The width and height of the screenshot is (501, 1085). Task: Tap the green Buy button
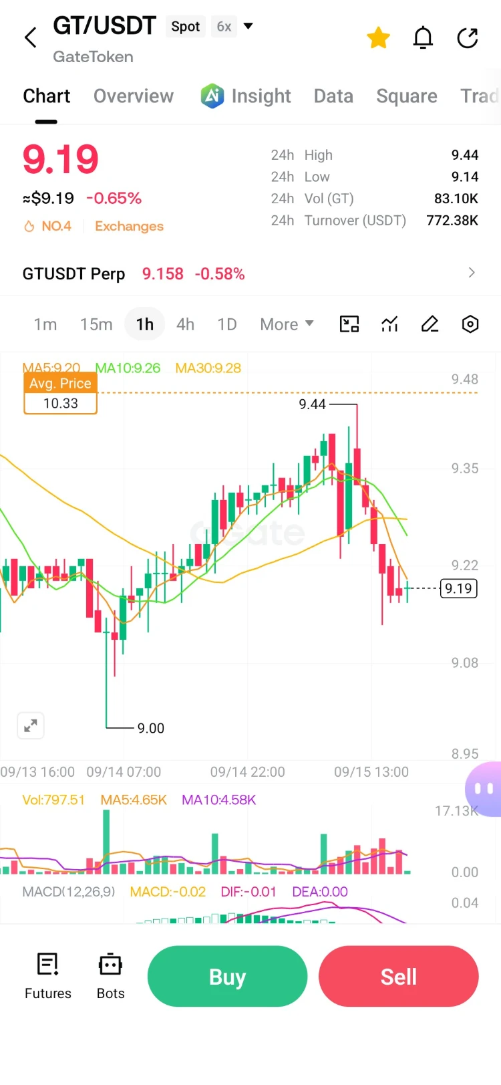tap(227, 976)
